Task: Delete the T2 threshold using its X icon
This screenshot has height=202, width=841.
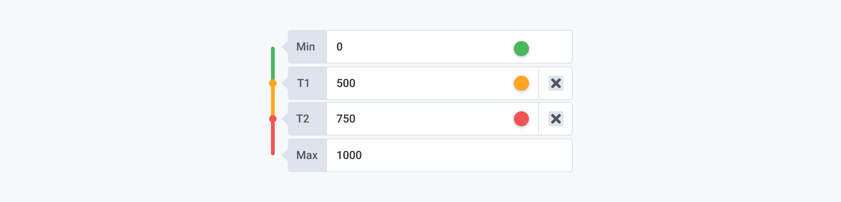Action: pos(556,119)
